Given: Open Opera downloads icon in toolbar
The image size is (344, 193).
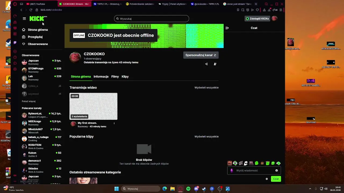Looking at the screenshot, I should (269, 10).
